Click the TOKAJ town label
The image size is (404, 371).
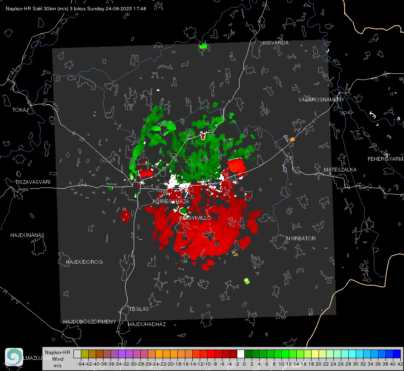click(20, 110)
